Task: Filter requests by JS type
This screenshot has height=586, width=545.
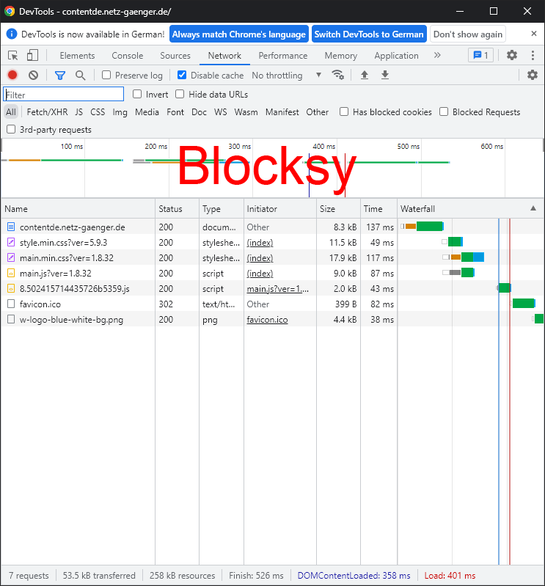Action: click(x=79, y=111)
